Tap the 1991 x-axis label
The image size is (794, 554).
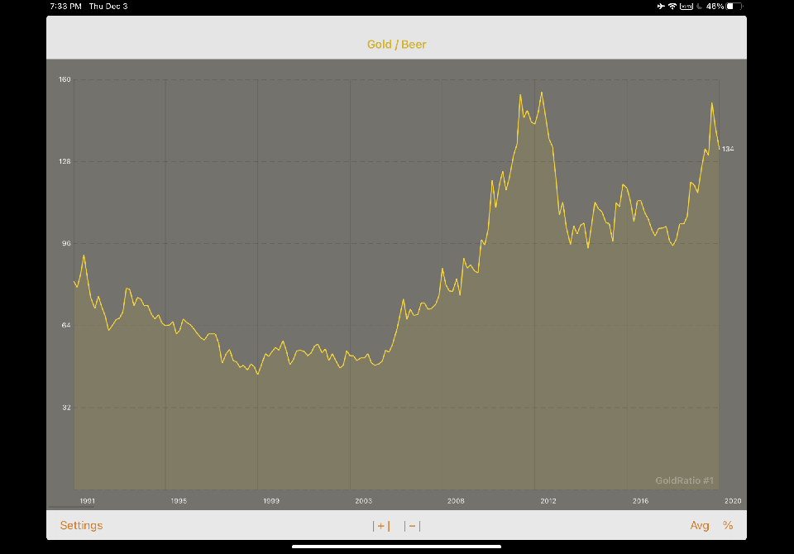tap(87, 501)
